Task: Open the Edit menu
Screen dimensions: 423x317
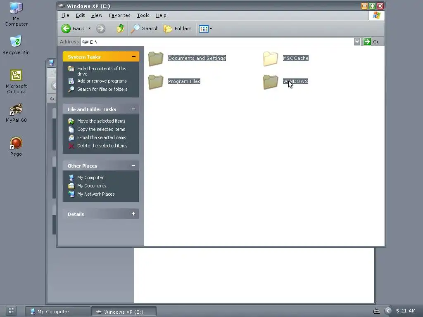Action: click(80, 15)
